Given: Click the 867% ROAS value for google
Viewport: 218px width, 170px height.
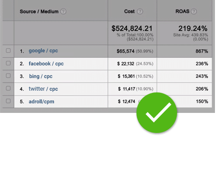Looking at the screenshot, I should coord(202,51).
